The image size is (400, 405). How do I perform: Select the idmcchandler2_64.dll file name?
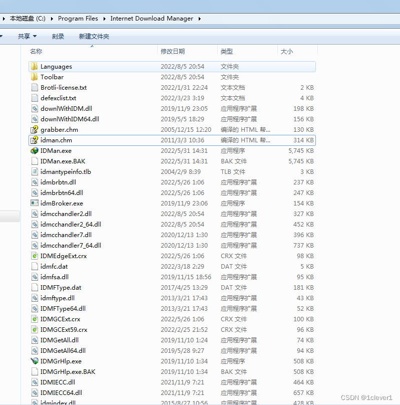click(71, 225)
